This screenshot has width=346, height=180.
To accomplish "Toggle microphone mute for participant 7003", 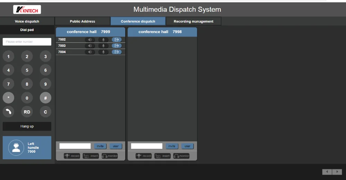I will (x=103, y=46).
